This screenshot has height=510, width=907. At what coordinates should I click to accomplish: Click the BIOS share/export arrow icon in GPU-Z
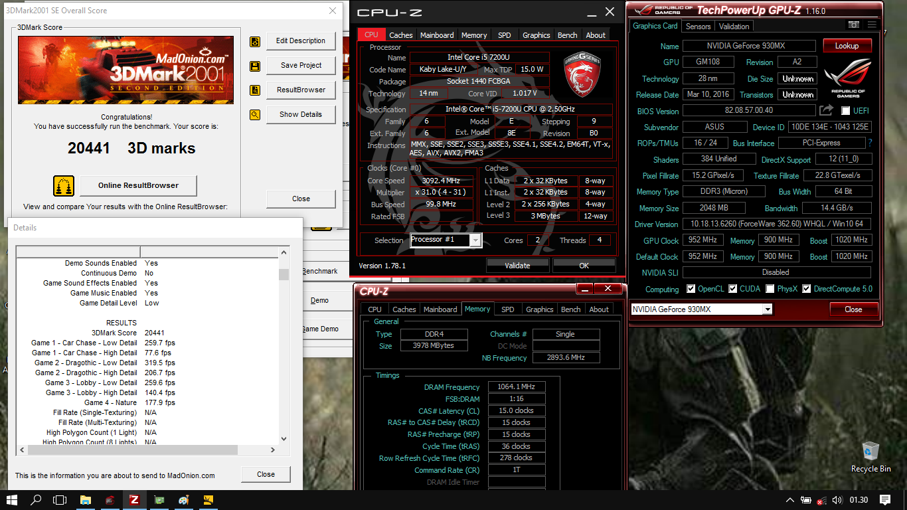(x=826, y=110)
